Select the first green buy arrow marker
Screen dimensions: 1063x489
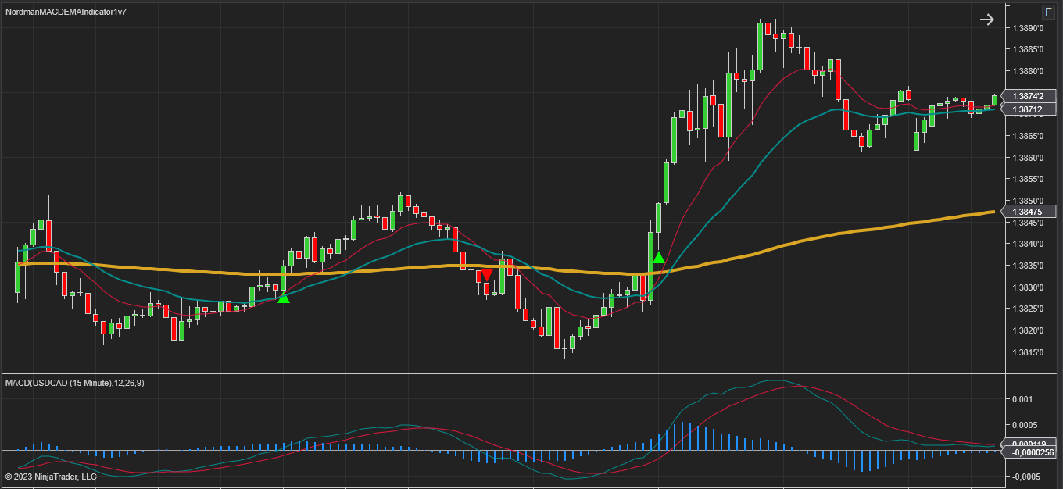pyautogui.click(x=283, y=298)
